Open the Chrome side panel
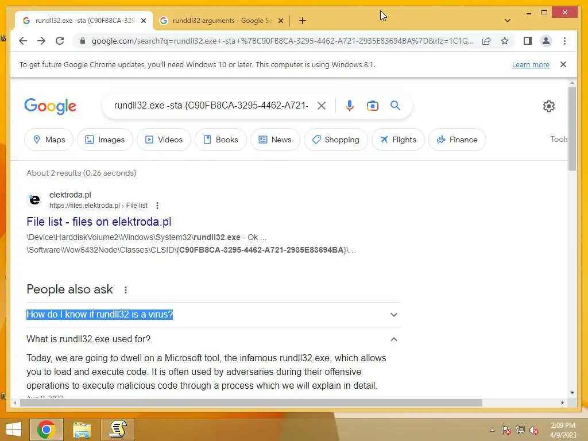 [x=528, y=41]
